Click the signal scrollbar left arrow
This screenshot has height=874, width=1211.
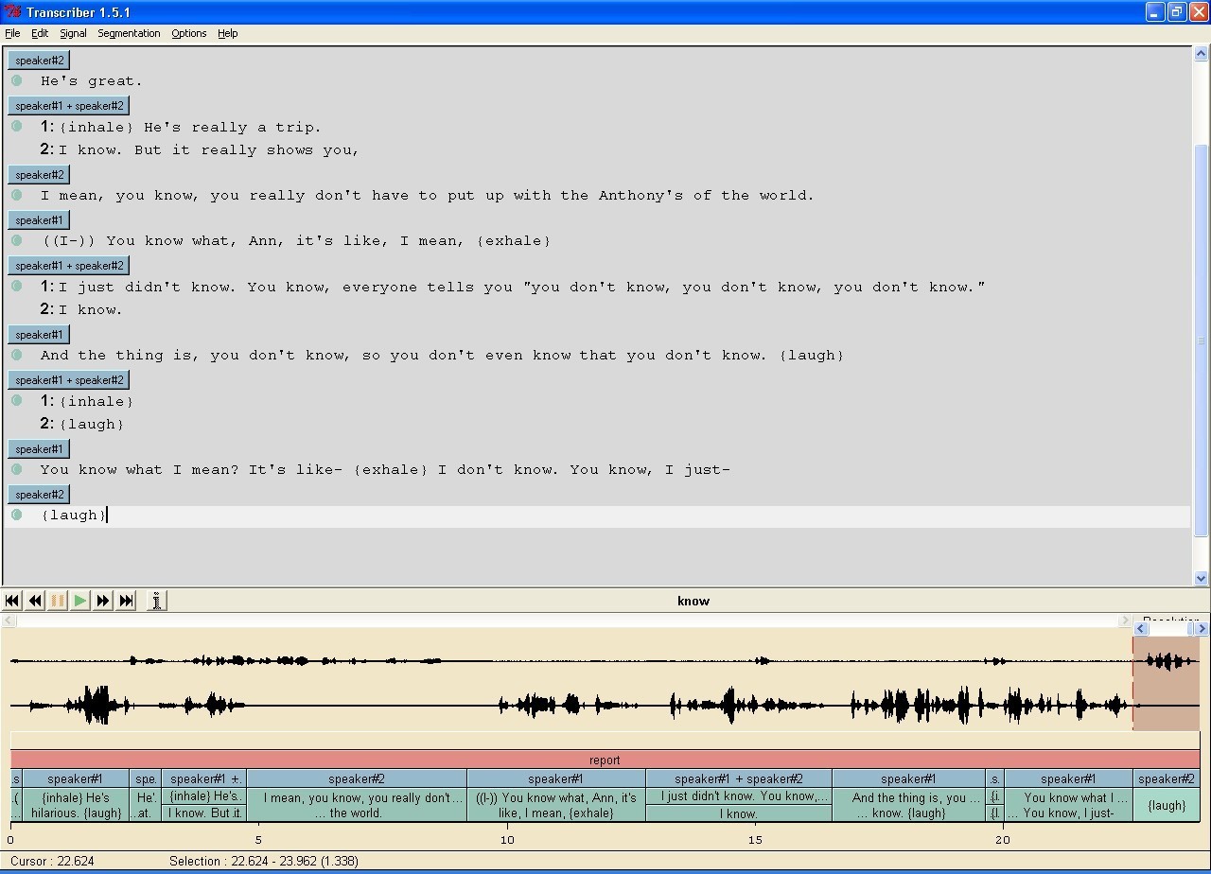9,621
